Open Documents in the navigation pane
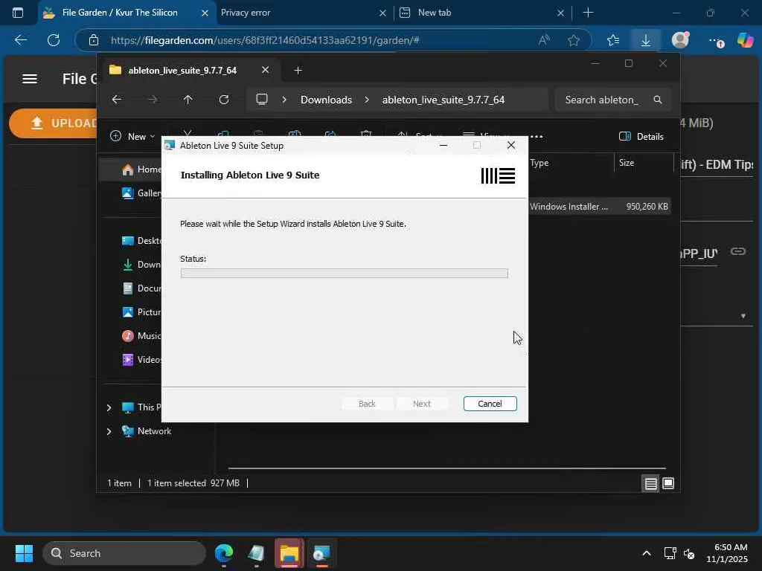Screen dimensions: 762x571 pos(141,288)
